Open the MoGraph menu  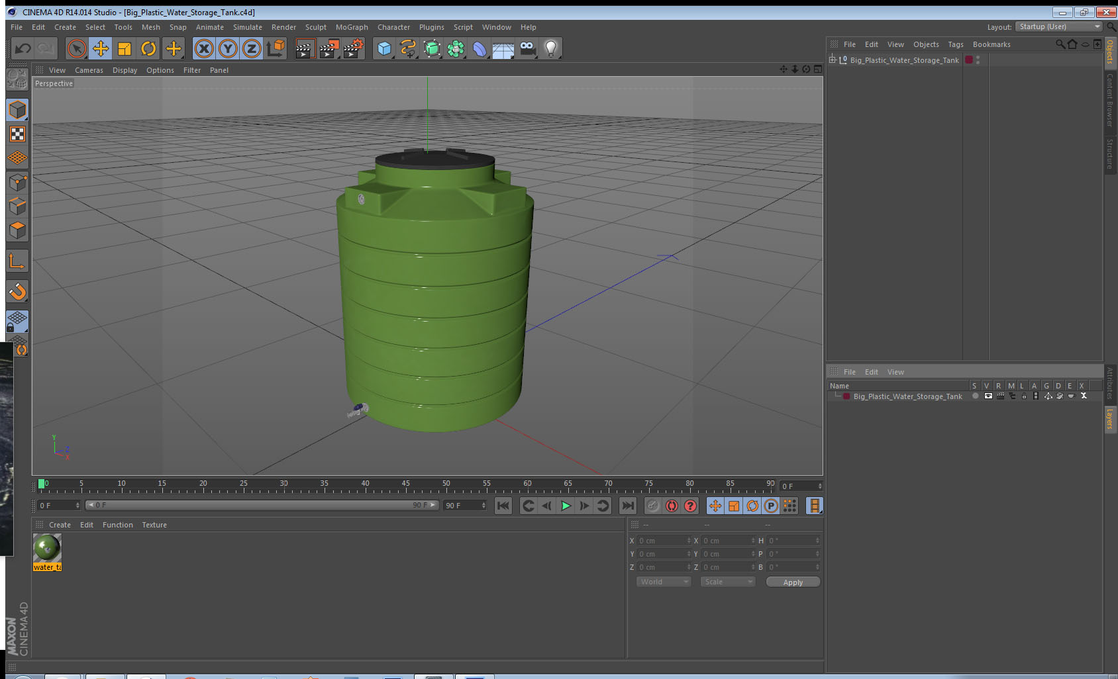pos(352,27)
